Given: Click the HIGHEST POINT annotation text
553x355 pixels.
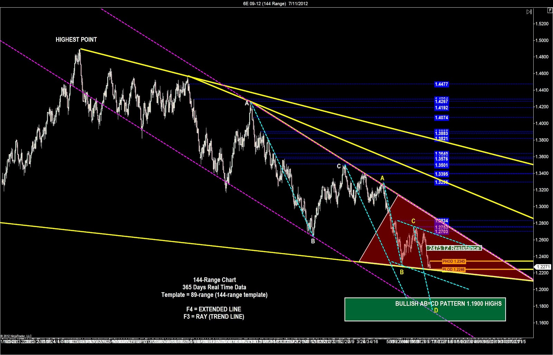Looking at the screenshot, I should (x=76, y=39).
